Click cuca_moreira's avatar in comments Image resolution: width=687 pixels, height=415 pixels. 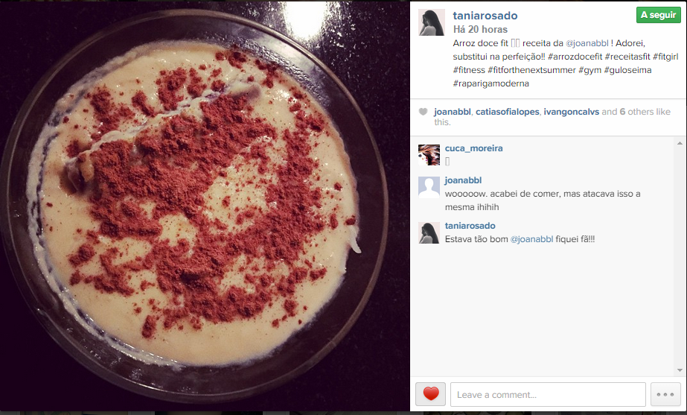pos(429,155)
